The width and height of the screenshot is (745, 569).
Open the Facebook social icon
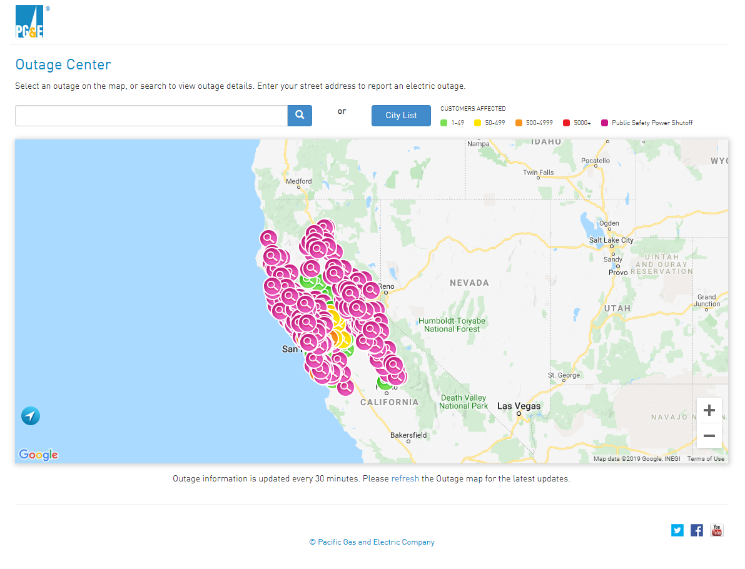[697, 530]
